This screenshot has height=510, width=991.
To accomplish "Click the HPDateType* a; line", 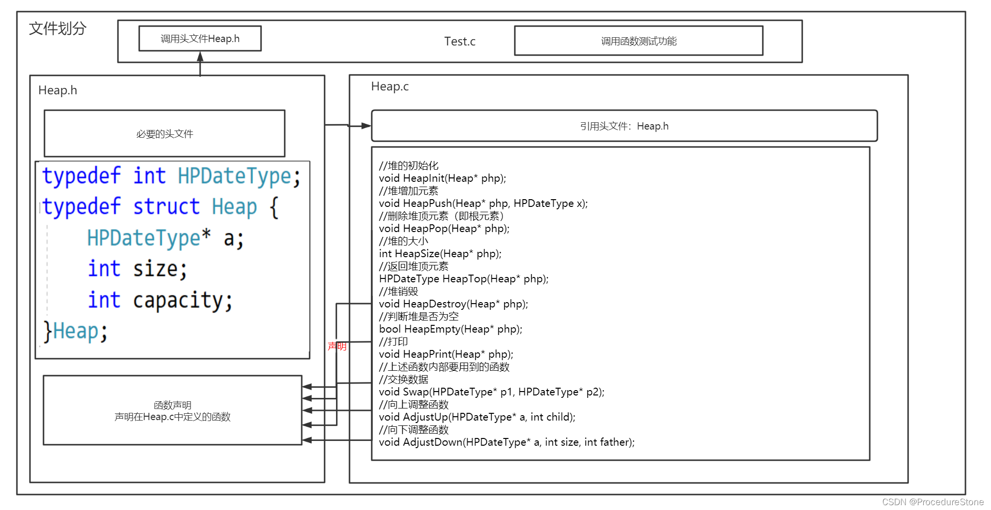I will point(165,238).
